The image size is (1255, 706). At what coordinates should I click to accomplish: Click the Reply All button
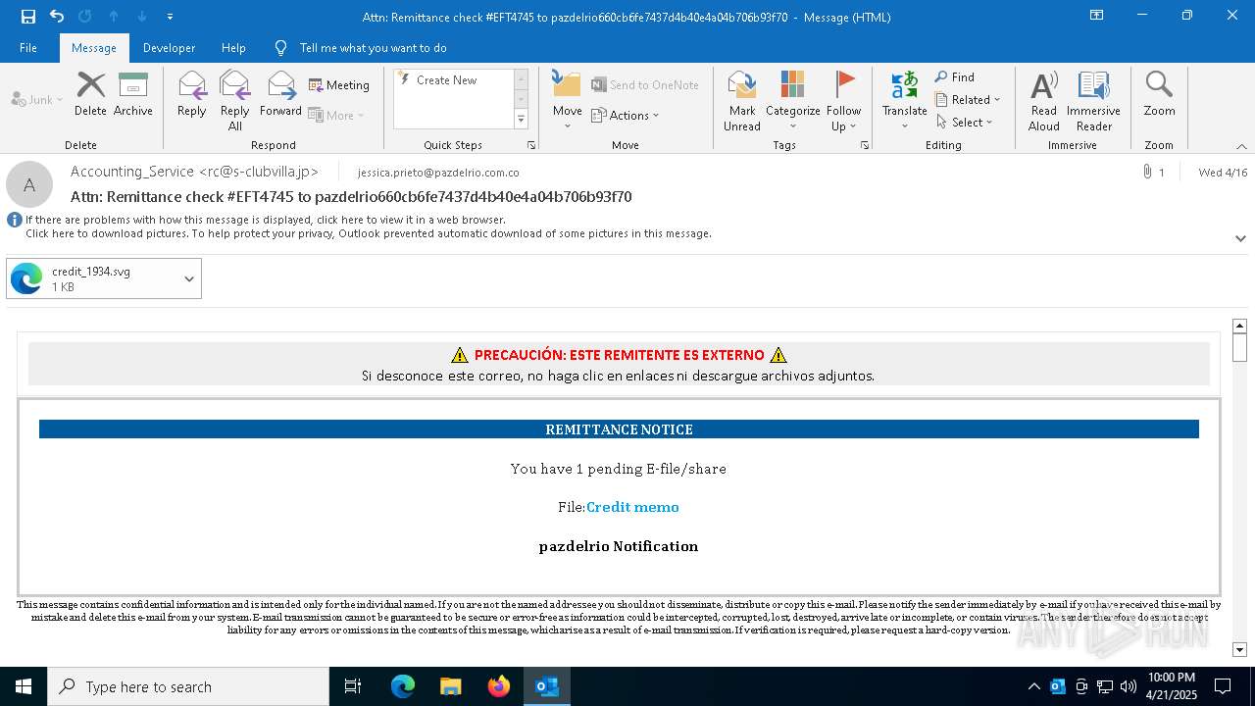235,100
